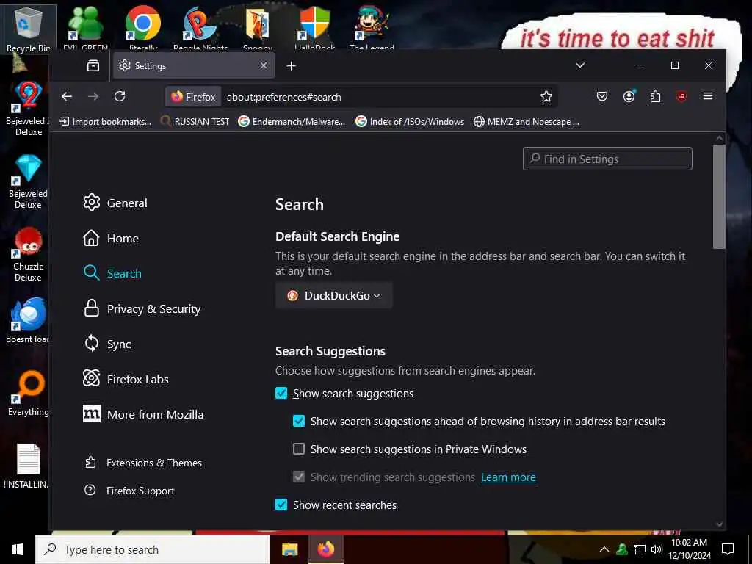Select Chuzzle Deluxe desktop icon
The height and width of the screenshot is (564, 752).
point(29,254)
